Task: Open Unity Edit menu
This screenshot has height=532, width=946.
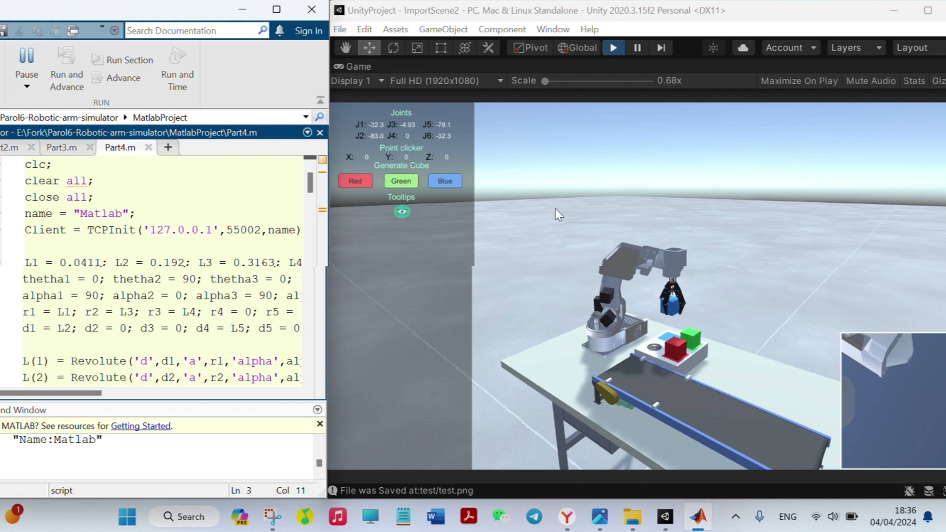Action: click(x=364, y=29)
